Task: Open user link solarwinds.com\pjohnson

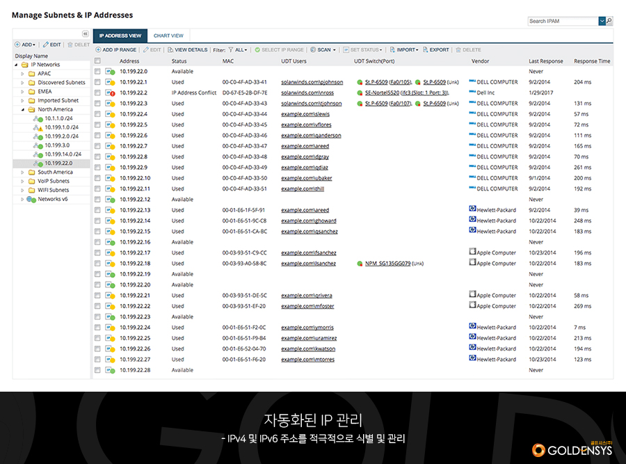Action: pos(312,82)
